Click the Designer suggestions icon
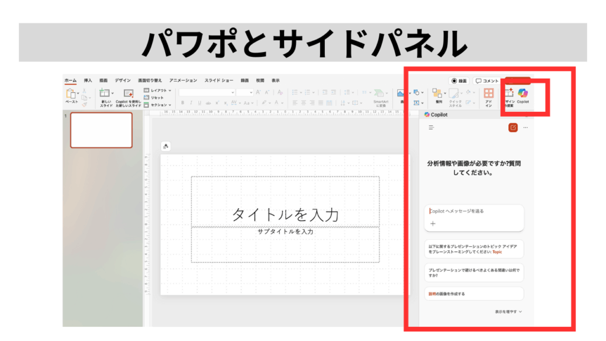Image resolution: width=606 pixels, height=341 pixels. pos(509,95)
